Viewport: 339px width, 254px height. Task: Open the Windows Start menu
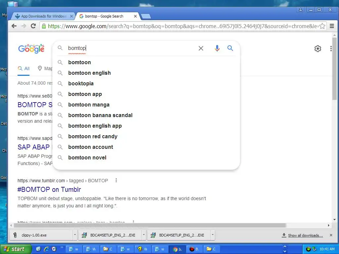[x=15, y=249]
